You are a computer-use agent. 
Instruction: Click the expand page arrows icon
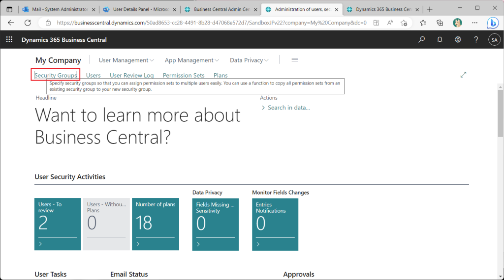[x=463, y=75]
